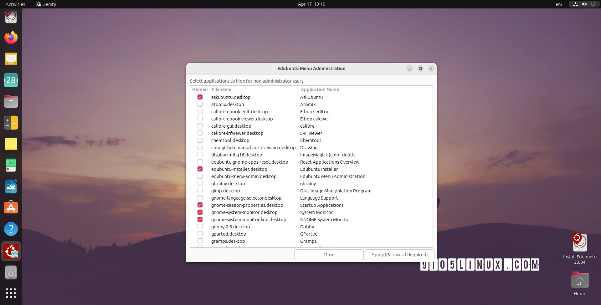Image resolution: width=601 pixels, height=305 pixels.
Task: Open Install Edubuntu 23.04 desktop icon
Action: (580, 249)
